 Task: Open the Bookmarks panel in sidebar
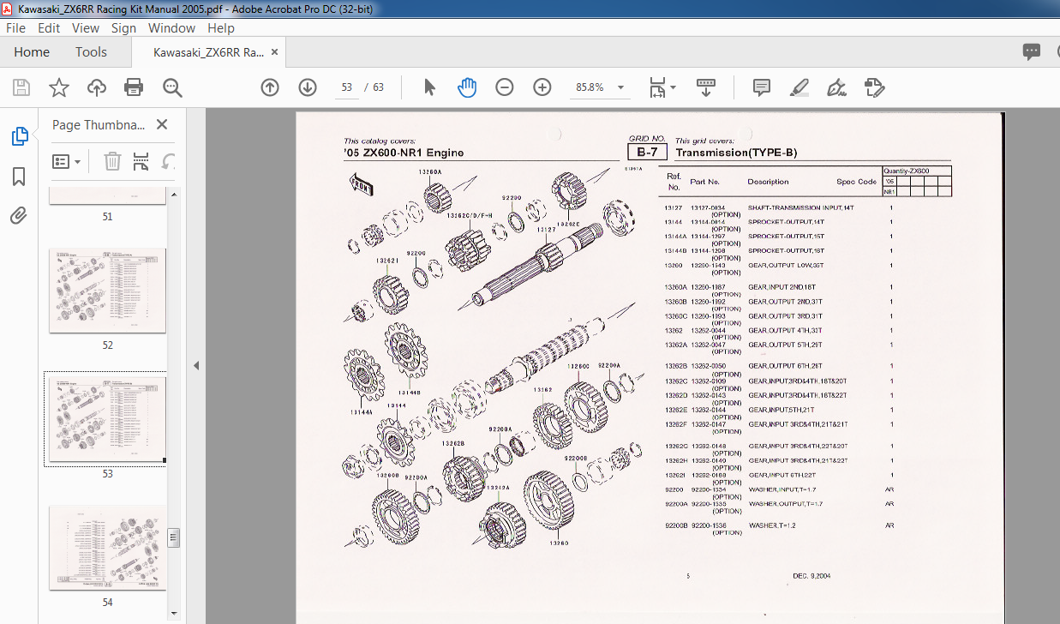tap(19, 177)
